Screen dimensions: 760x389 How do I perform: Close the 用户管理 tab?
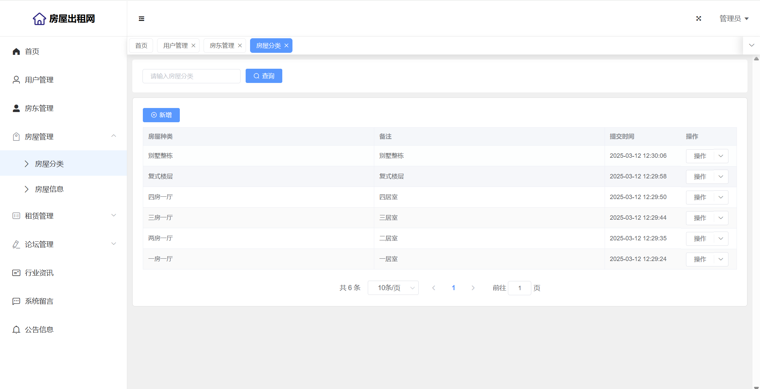[193, 46]
